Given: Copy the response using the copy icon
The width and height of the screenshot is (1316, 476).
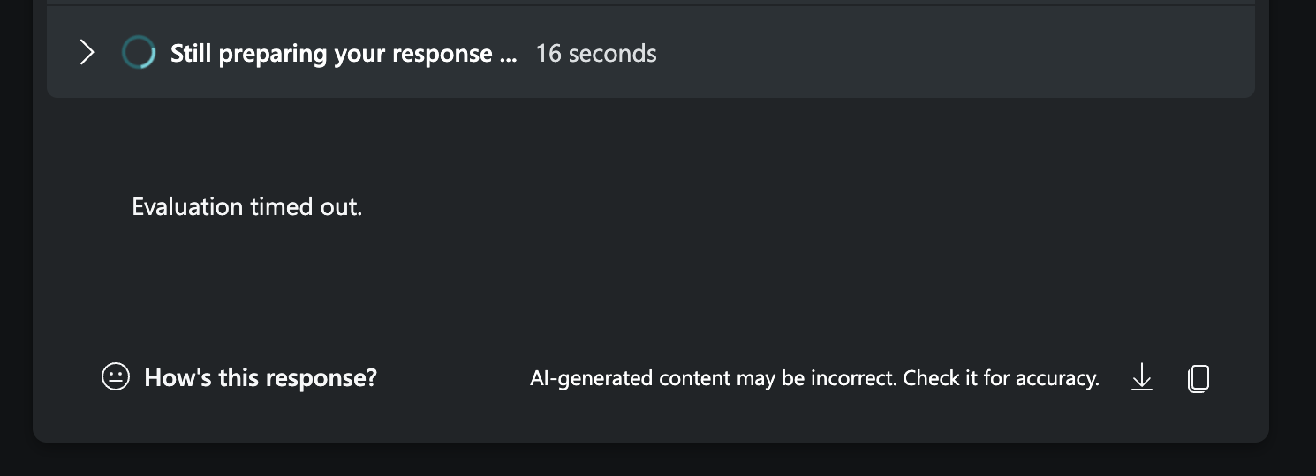Looking at the screenshot, I should click(x=1199, y=378).
